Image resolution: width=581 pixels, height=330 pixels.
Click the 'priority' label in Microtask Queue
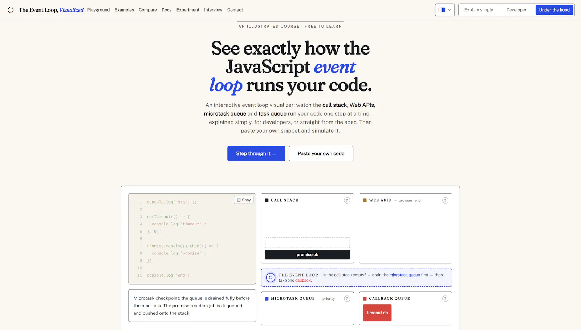[329, 299]
